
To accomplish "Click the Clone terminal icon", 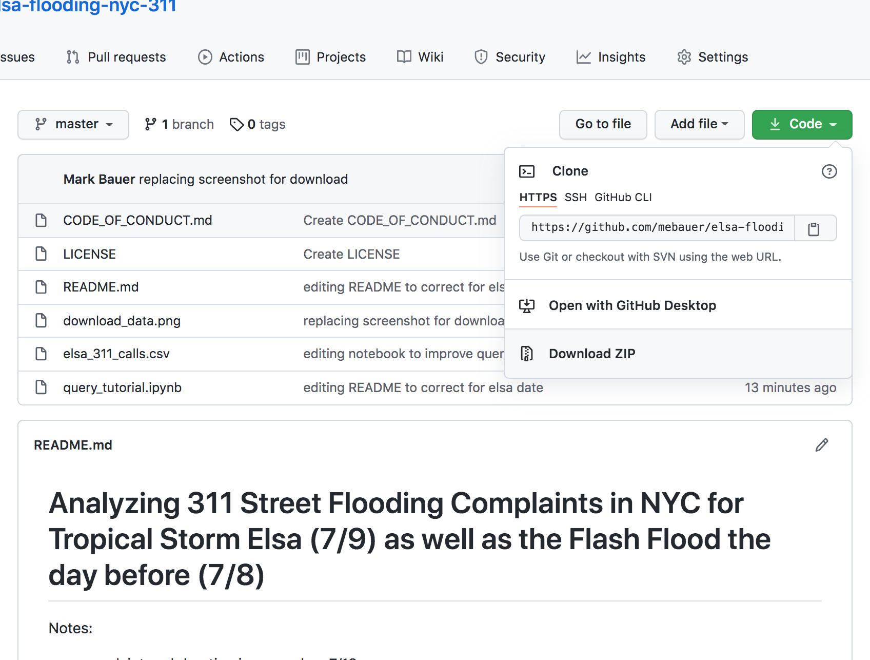I will click(527, 171).
